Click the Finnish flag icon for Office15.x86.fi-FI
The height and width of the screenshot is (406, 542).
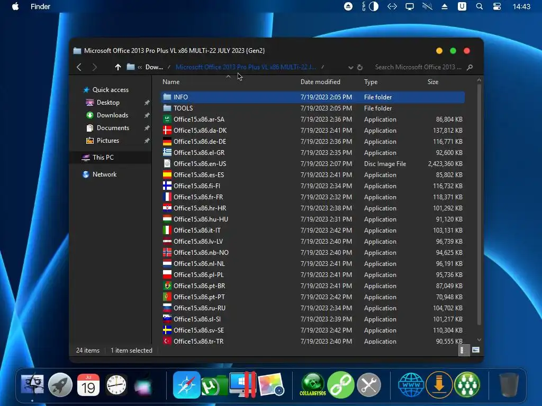pyautogui.click(x=167, y=186)
